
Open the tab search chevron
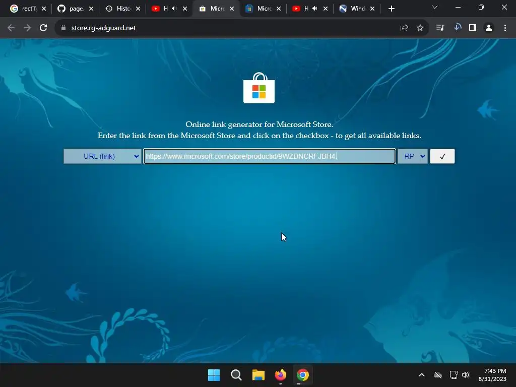[435, 7]
